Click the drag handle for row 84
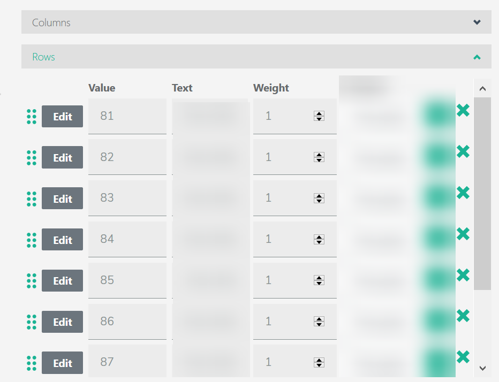This screenshot has height=382, width=499. 32,240
